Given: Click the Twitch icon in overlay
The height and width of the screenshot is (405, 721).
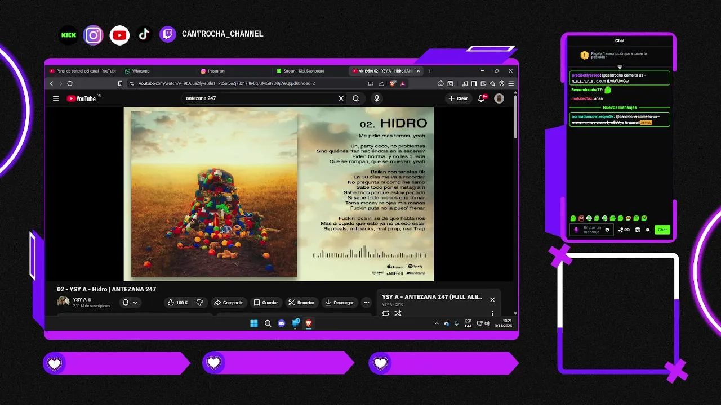Looking at the screenshot, I should click(168, 35).
